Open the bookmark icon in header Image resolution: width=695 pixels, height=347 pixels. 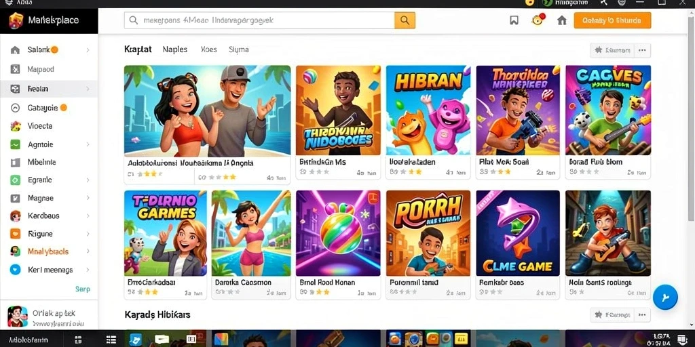pos(514,20)
